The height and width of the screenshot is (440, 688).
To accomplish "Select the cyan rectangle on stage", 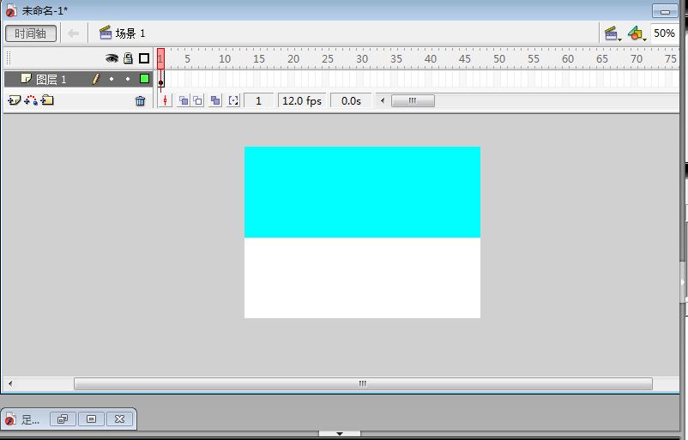I will click(362, 192).
